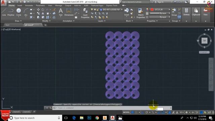Click the Mirror tool icon
This screenshot has width=215, height=121.
click(43, 13)
